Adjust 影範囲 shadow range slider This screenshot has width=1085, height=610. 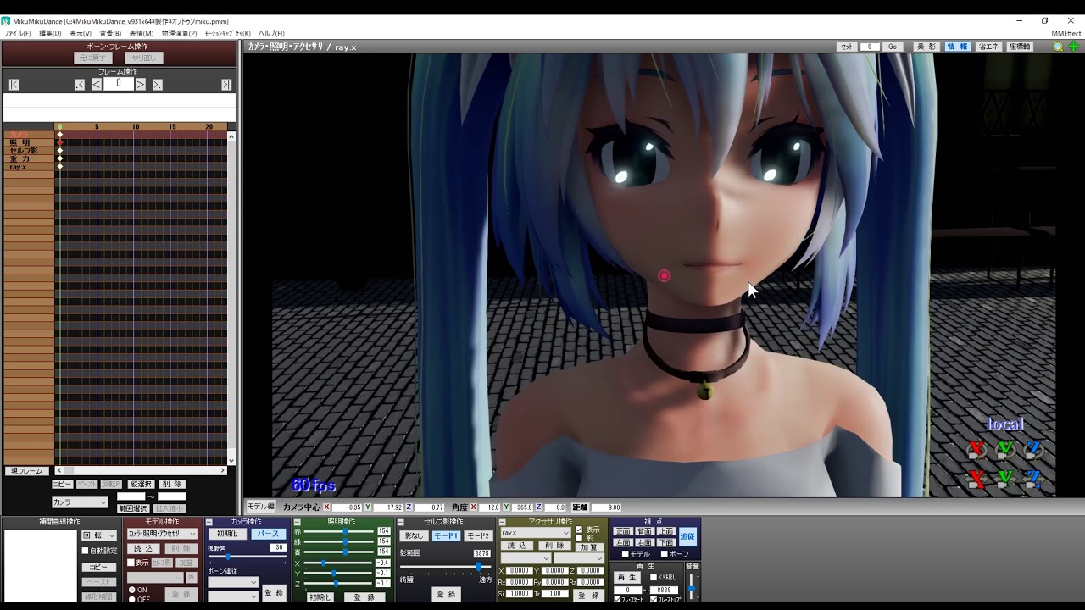pos(446,567)
